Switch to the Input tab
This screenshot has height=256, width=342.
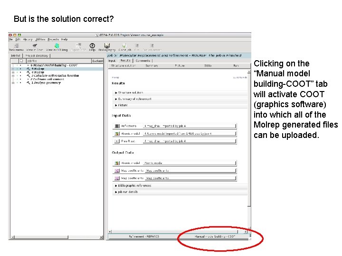coord(112,61)
